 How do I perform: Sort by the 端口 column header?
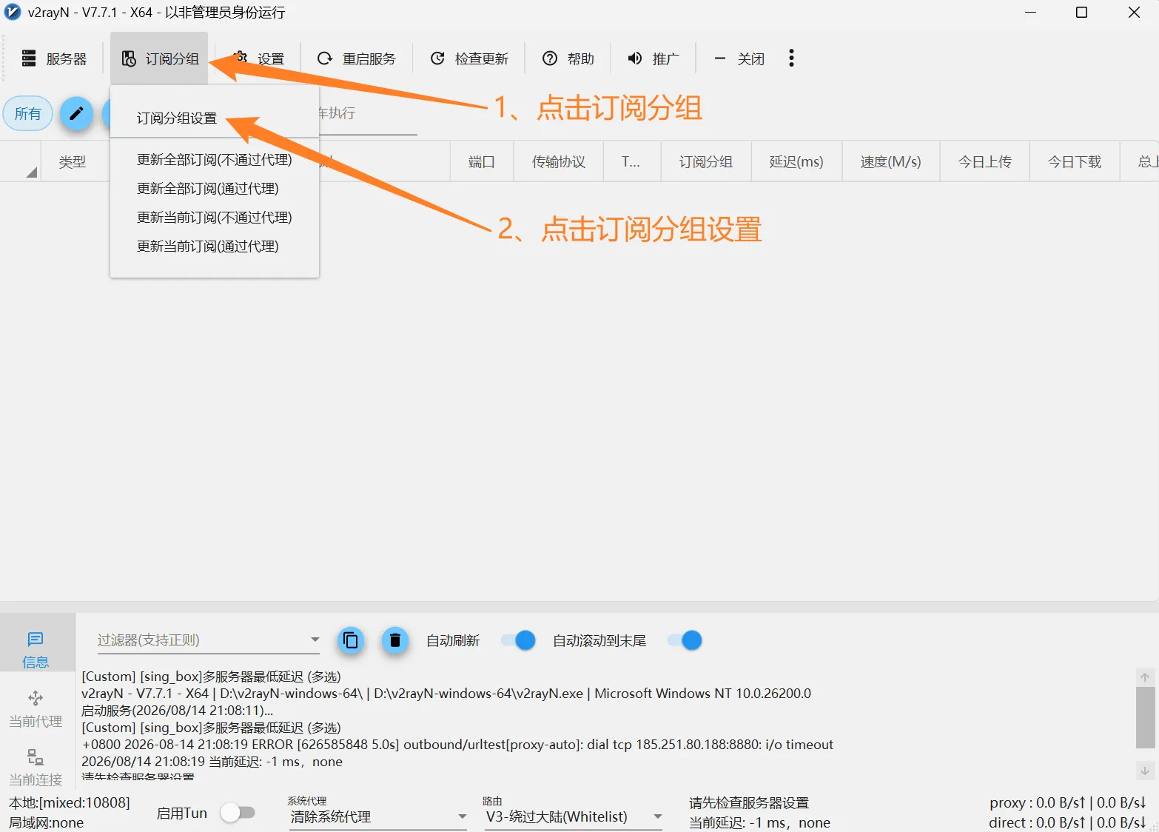tap(482, 161)
